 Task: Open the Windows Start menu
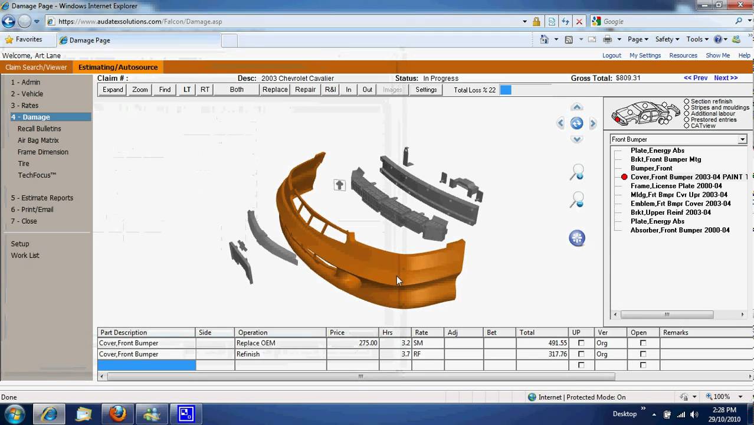15,414
